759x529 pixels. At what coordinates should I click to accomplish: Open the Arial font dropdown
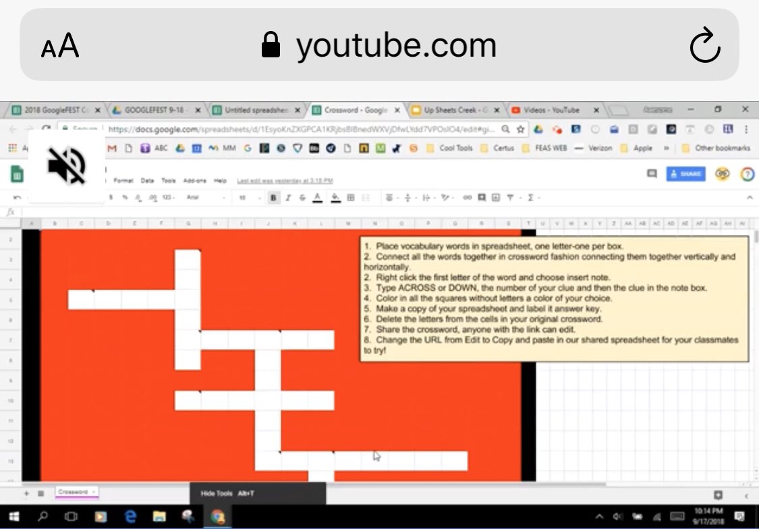pos(206,198)
